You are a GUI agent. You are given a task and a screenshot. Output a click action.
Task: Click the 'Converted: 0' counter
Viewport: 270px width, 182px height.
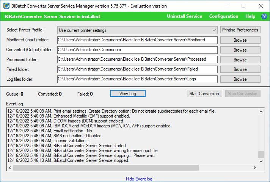pos(50,94)
